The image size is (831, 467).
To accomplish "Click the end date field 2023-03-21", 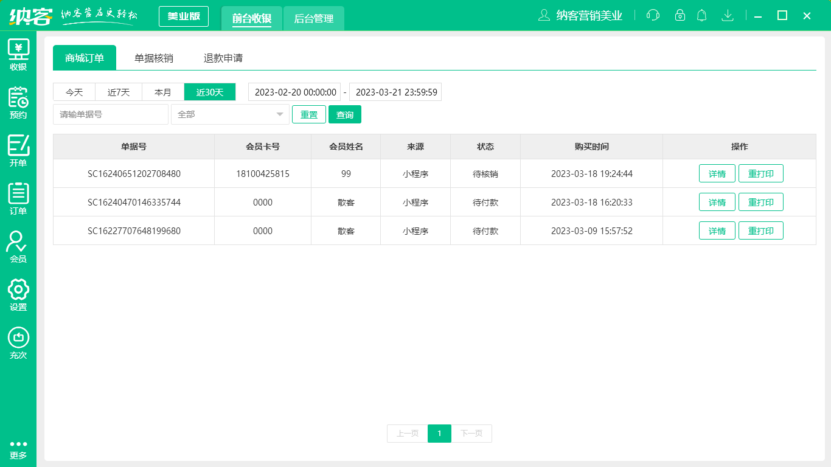I will pos(395,92).
